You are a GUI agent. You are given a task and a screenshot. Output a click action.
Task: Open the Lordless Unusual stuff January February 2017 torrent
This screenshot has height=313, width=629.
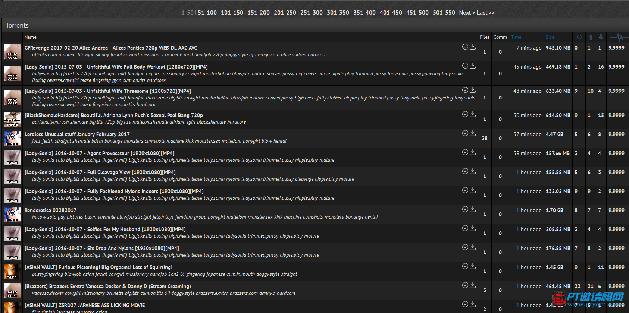click(x=77, y=134)
